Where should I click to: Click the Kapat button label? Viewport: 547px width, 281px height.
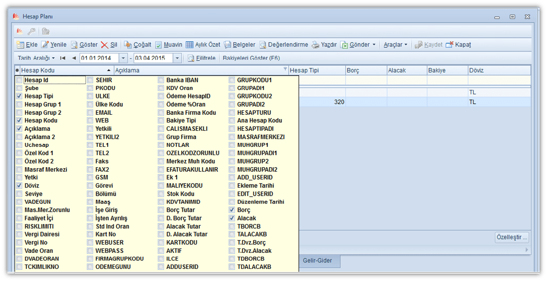point(463,45)
